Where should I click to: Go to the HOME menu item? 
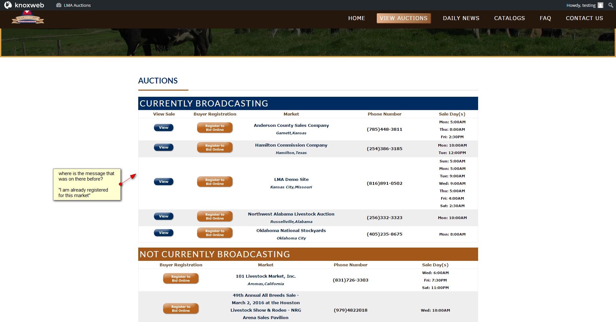pos(357,18)
